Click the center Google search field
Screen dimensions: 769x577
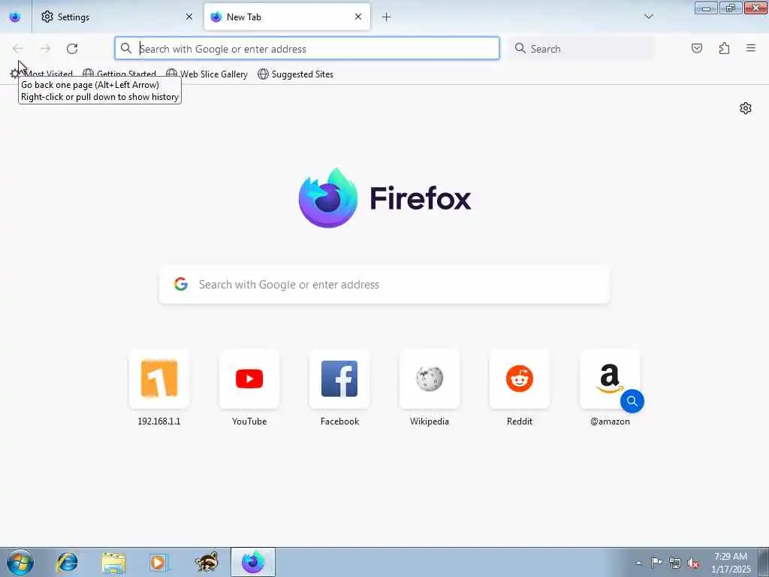[x=384, y=285]
